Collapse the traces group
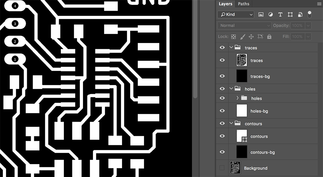Screen dimensions: 323x177 231,48
